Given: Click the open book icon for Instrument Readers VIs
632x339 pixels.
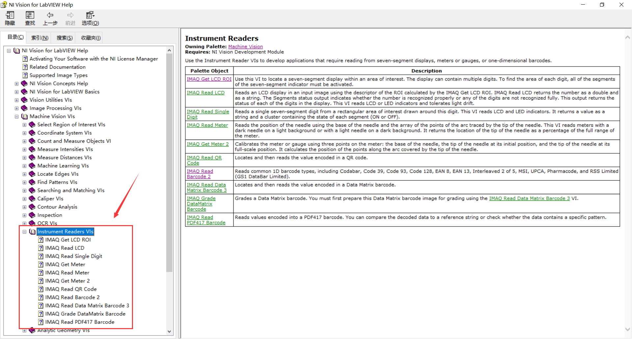Looking at the screenshot, I should 32,232.
